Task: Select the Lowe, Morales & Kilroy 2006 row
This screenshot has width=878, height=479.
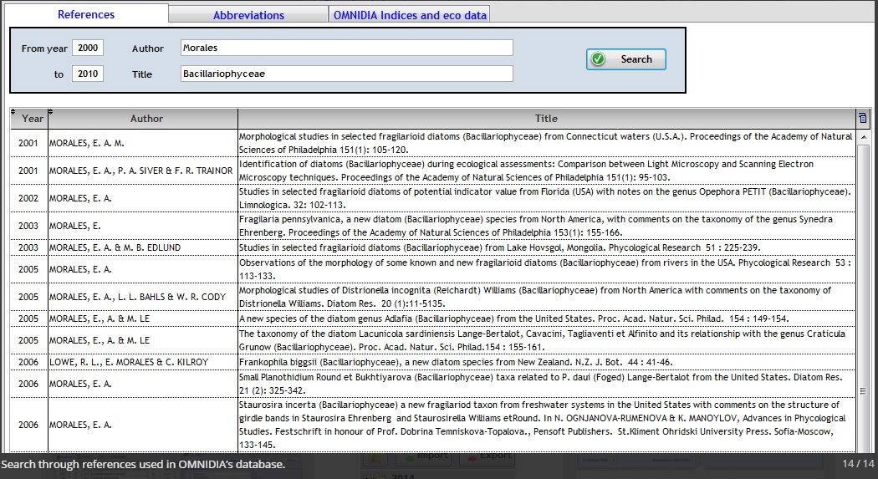Action: [545, 362]
